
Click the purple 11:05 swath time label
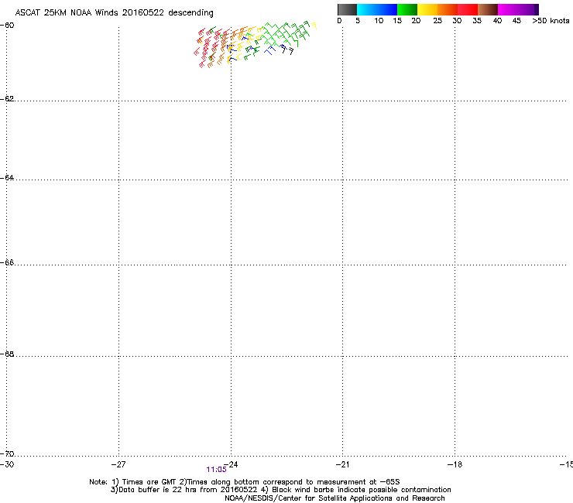[x=216, y=470]
